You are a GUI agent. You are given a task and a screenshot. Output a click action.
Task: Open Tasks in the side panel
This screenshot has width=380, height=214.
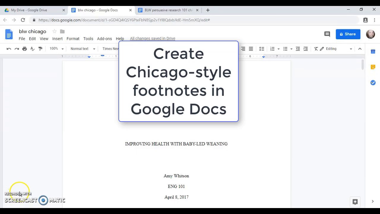tap(373, 83)
